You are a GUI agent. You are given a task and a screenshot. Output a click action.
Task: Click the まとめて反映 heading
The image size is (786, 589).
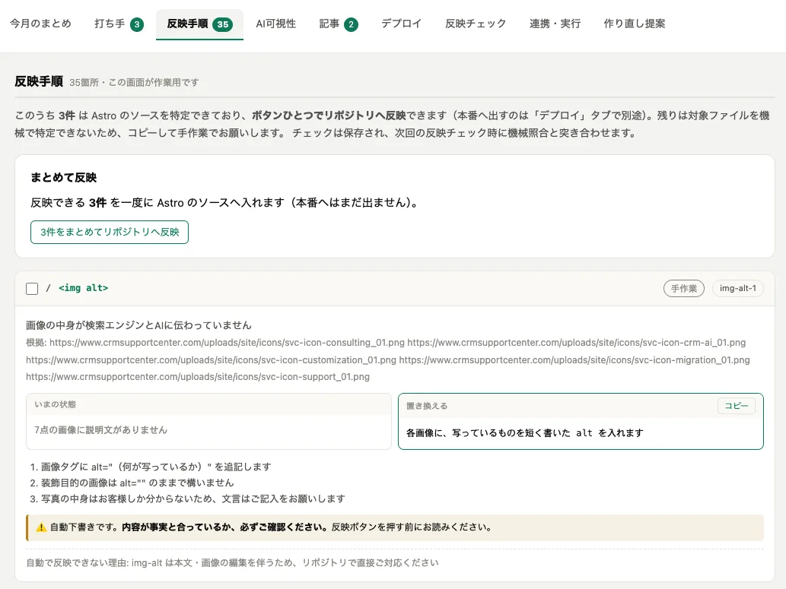(64, 177)
